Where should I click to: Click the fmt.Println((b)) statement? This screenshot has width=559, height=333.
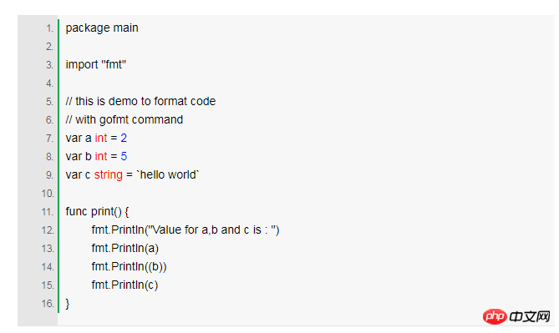pos(129,267)
